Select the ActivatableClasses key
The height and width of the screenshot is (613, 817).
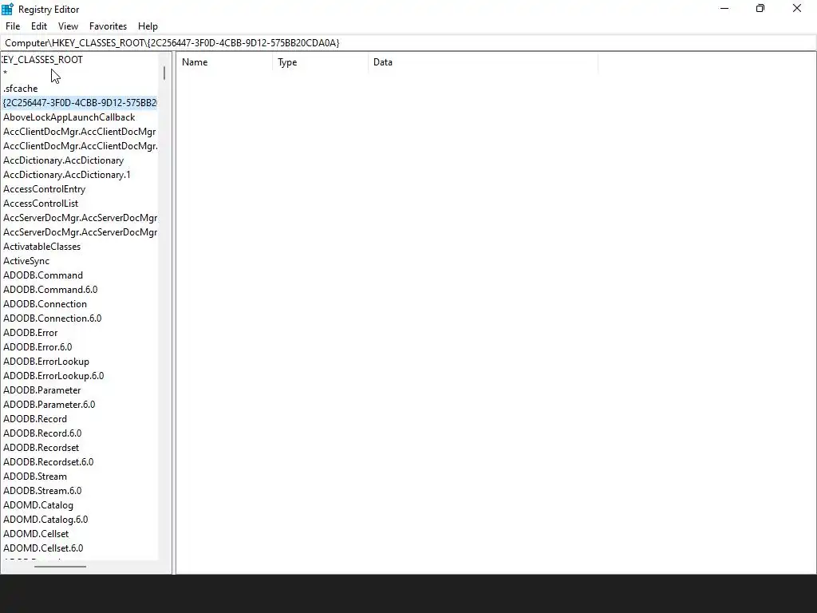pos(41,247)
